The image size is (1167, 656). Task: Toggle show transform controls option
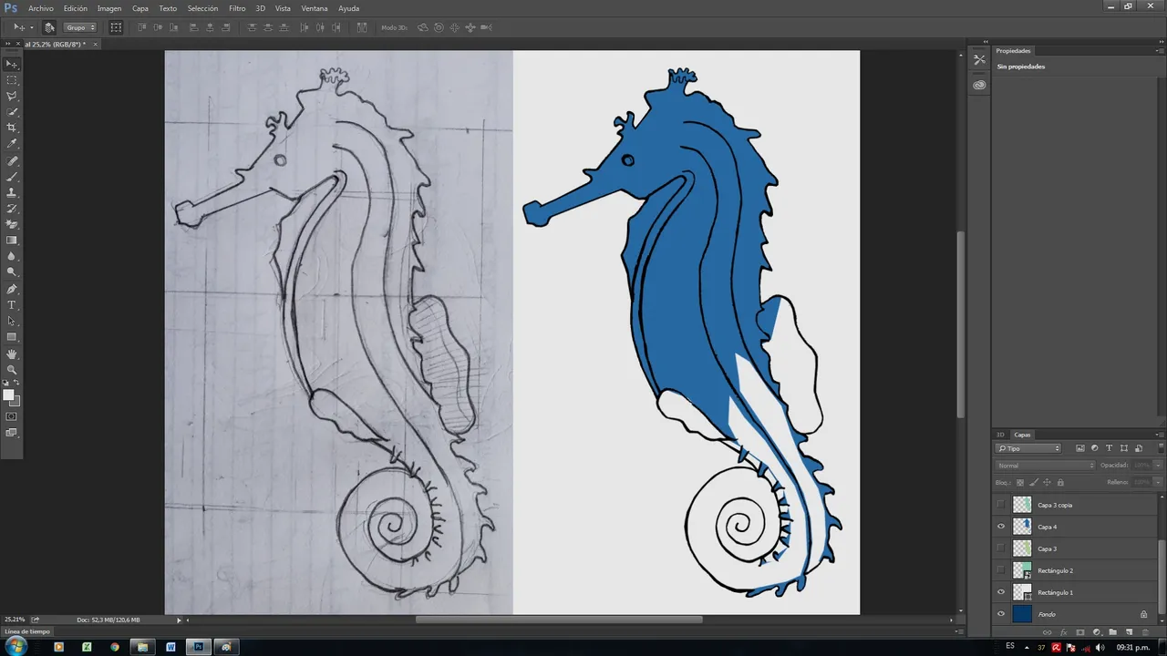116,27
